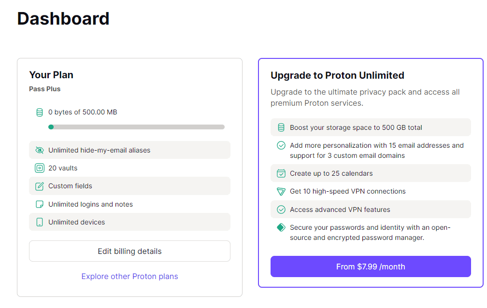
Task: Open Explore other Proton plans link
Action: tap(129, 277)
